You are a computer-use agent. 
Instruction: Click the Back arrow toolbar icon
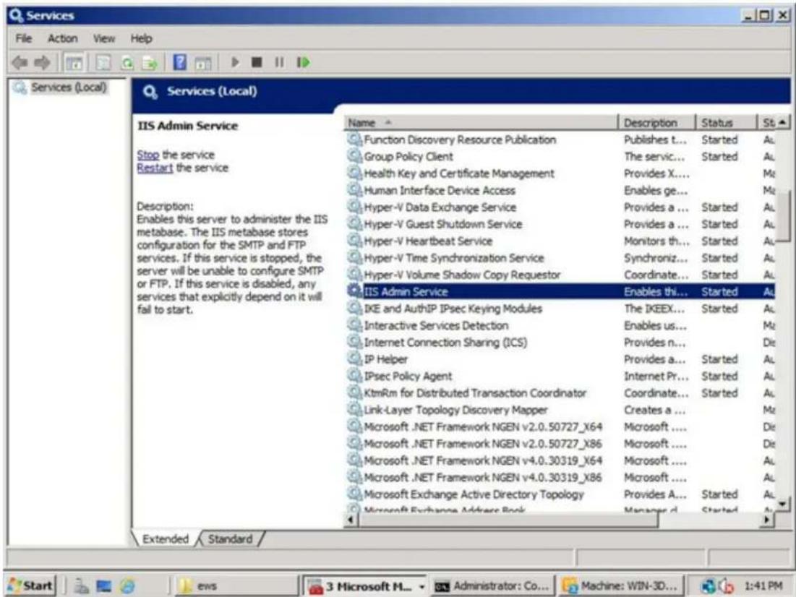(20, 63)
